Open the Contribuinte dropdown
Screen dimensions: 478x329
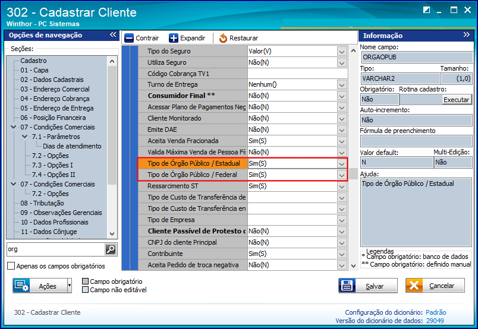pyautogui.click(x=342, y=254)
